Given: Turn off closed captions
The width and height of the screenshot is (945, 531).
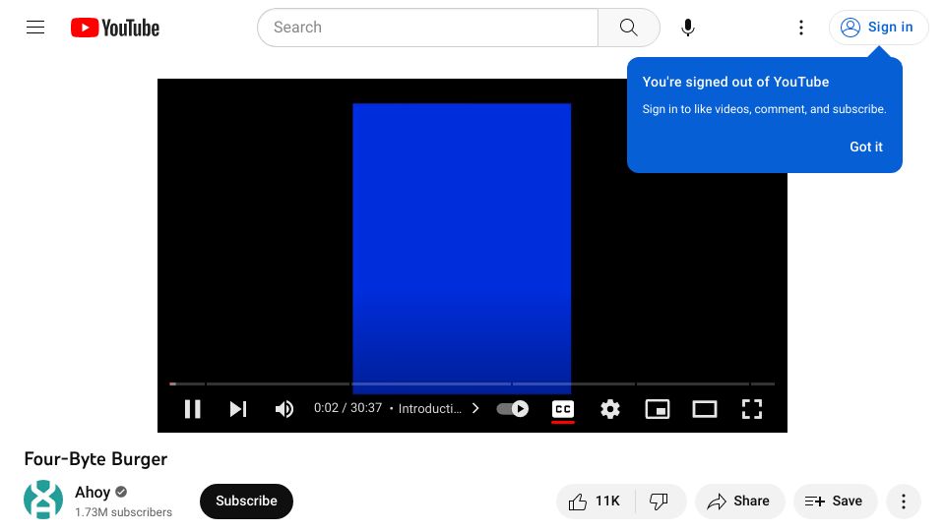Looking at the screenshot, I should [563, 409].
